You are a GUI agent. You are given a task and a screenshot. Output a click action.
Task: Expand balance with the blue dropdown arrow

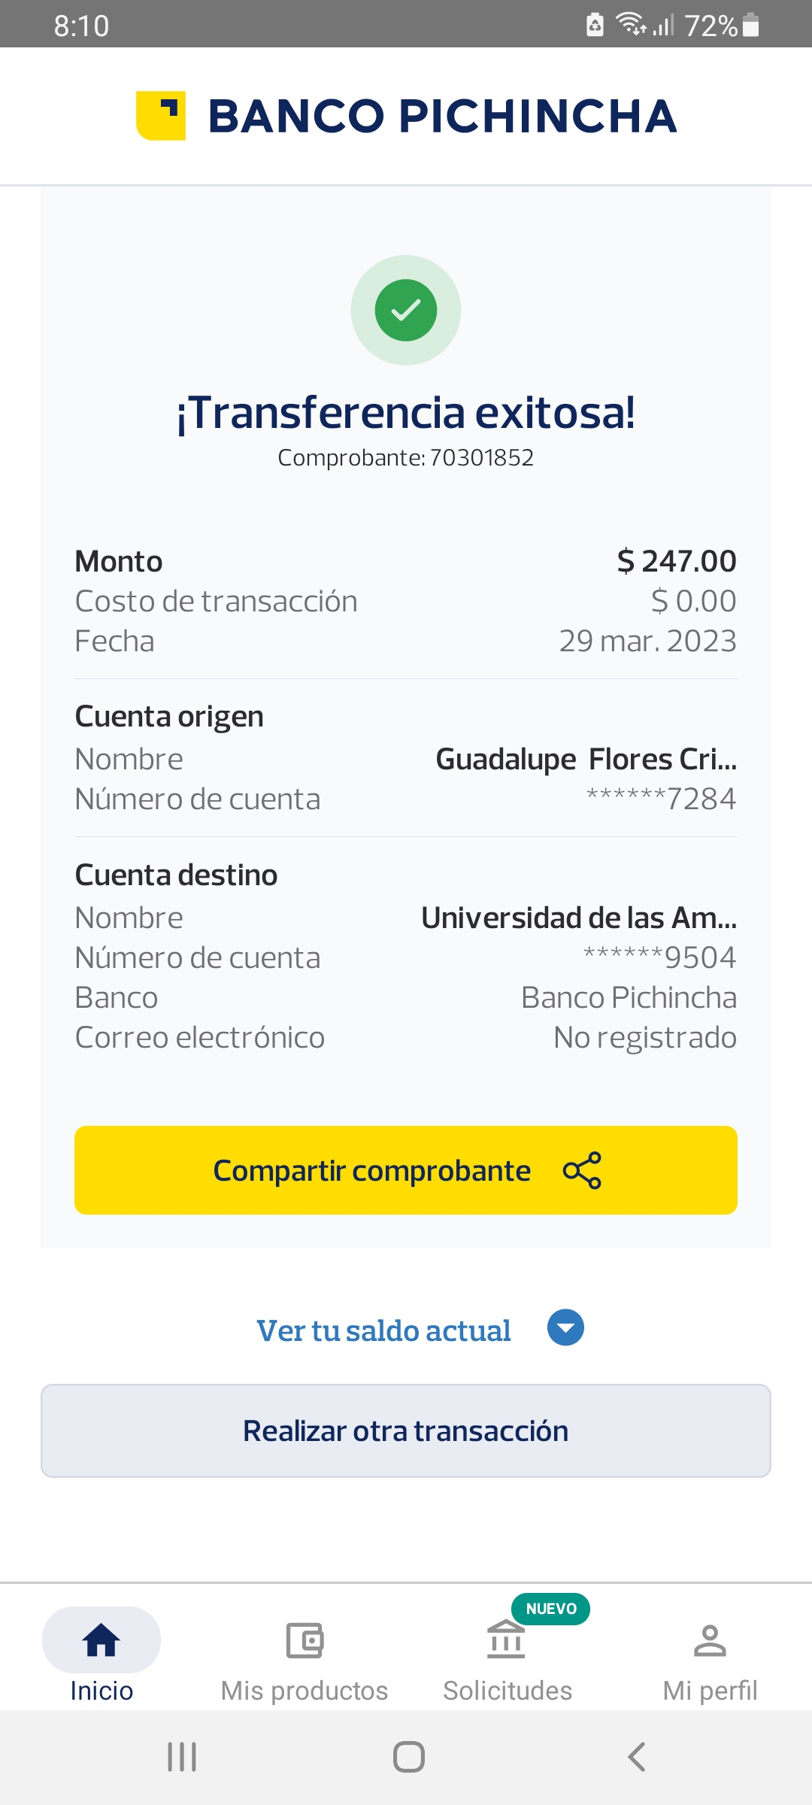(565, 1327)
